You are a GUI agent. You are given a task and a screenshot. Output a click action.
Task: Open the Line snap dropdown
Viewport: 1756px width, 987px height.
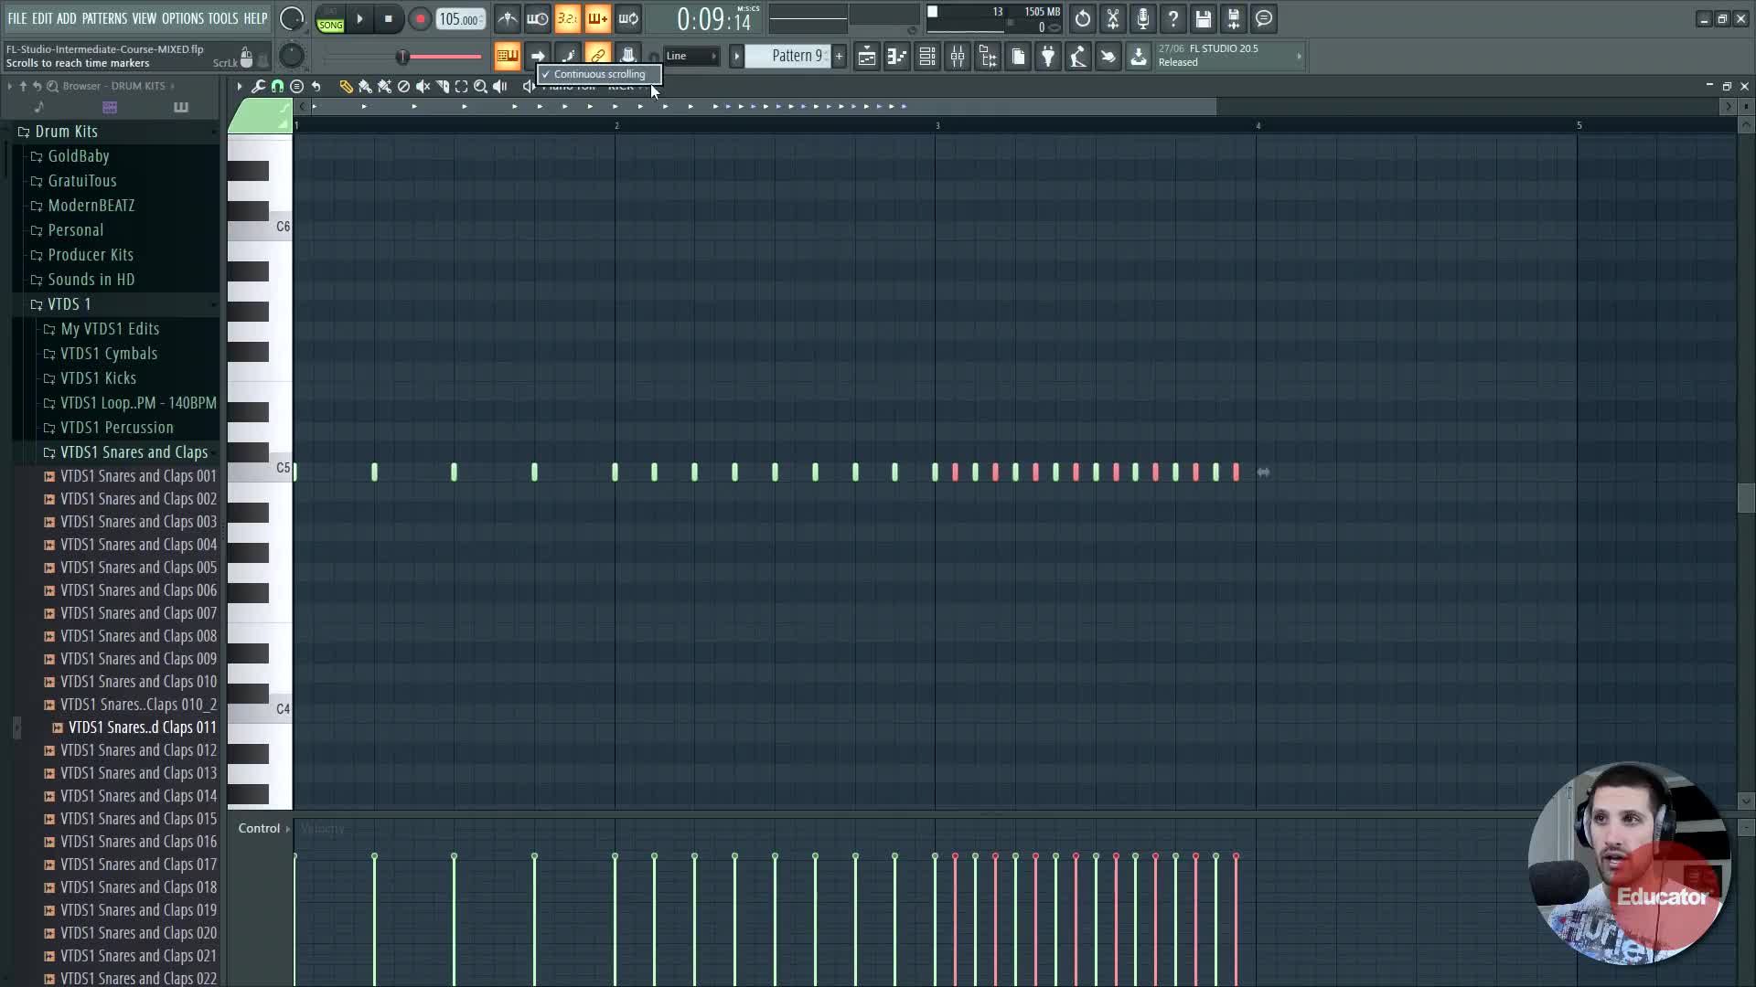click(x=691, y=56)
